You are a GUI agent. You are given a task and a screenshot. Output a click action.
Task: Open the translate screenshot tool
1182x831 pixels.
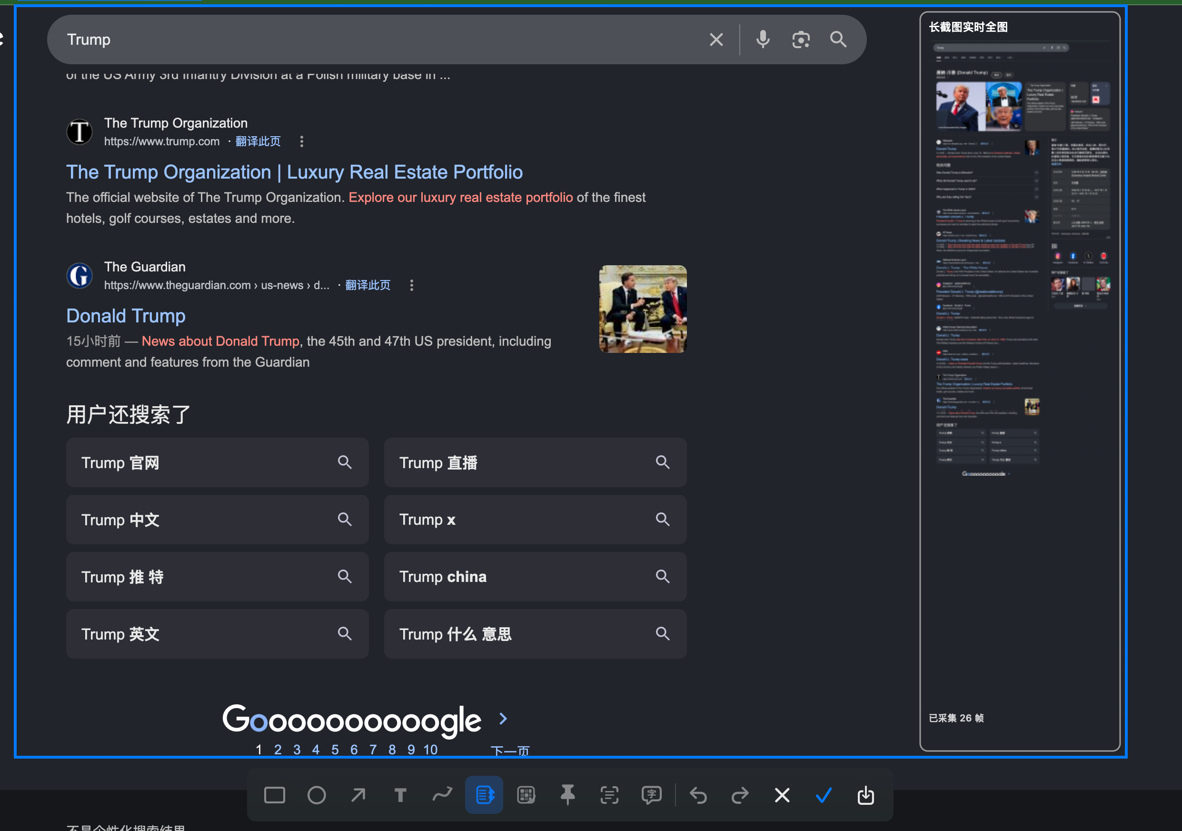coord(651,795)
